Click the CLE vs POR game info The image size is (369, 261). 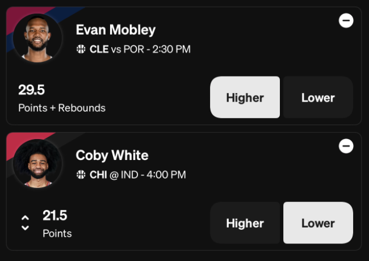(x=140, y=49)
